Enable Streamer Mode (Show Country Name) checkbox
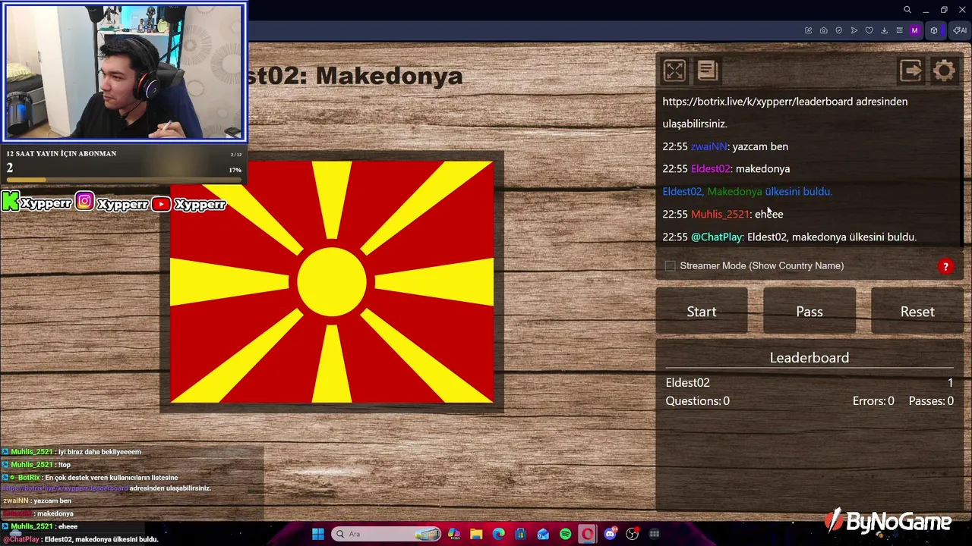972x546 pixels. click(x=670, y=266)
